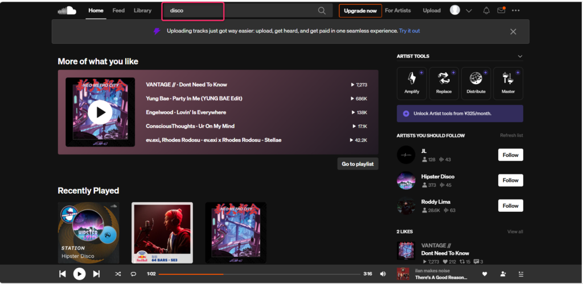583x284 pixels.
Task: Click the Go to playlist button
Action: [358, 164]
